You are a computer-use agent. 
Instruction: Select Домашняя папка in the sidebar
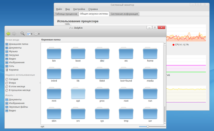tap(18, 44)
